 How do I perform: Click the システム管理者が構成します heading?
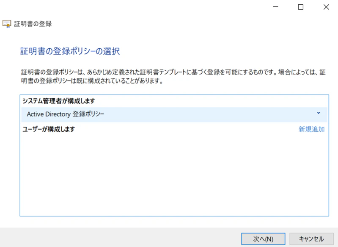point(59,101)
